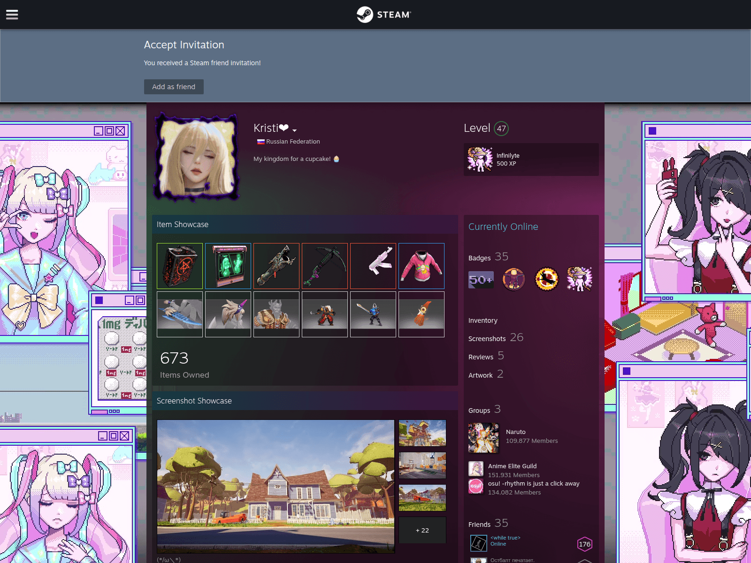
Task: Select the item with the purple horn
Action: coord(228,314)
